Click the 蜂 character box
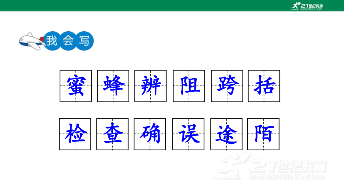Image resolution: width=344 pixels, height=194 pixels. point(113,86)
